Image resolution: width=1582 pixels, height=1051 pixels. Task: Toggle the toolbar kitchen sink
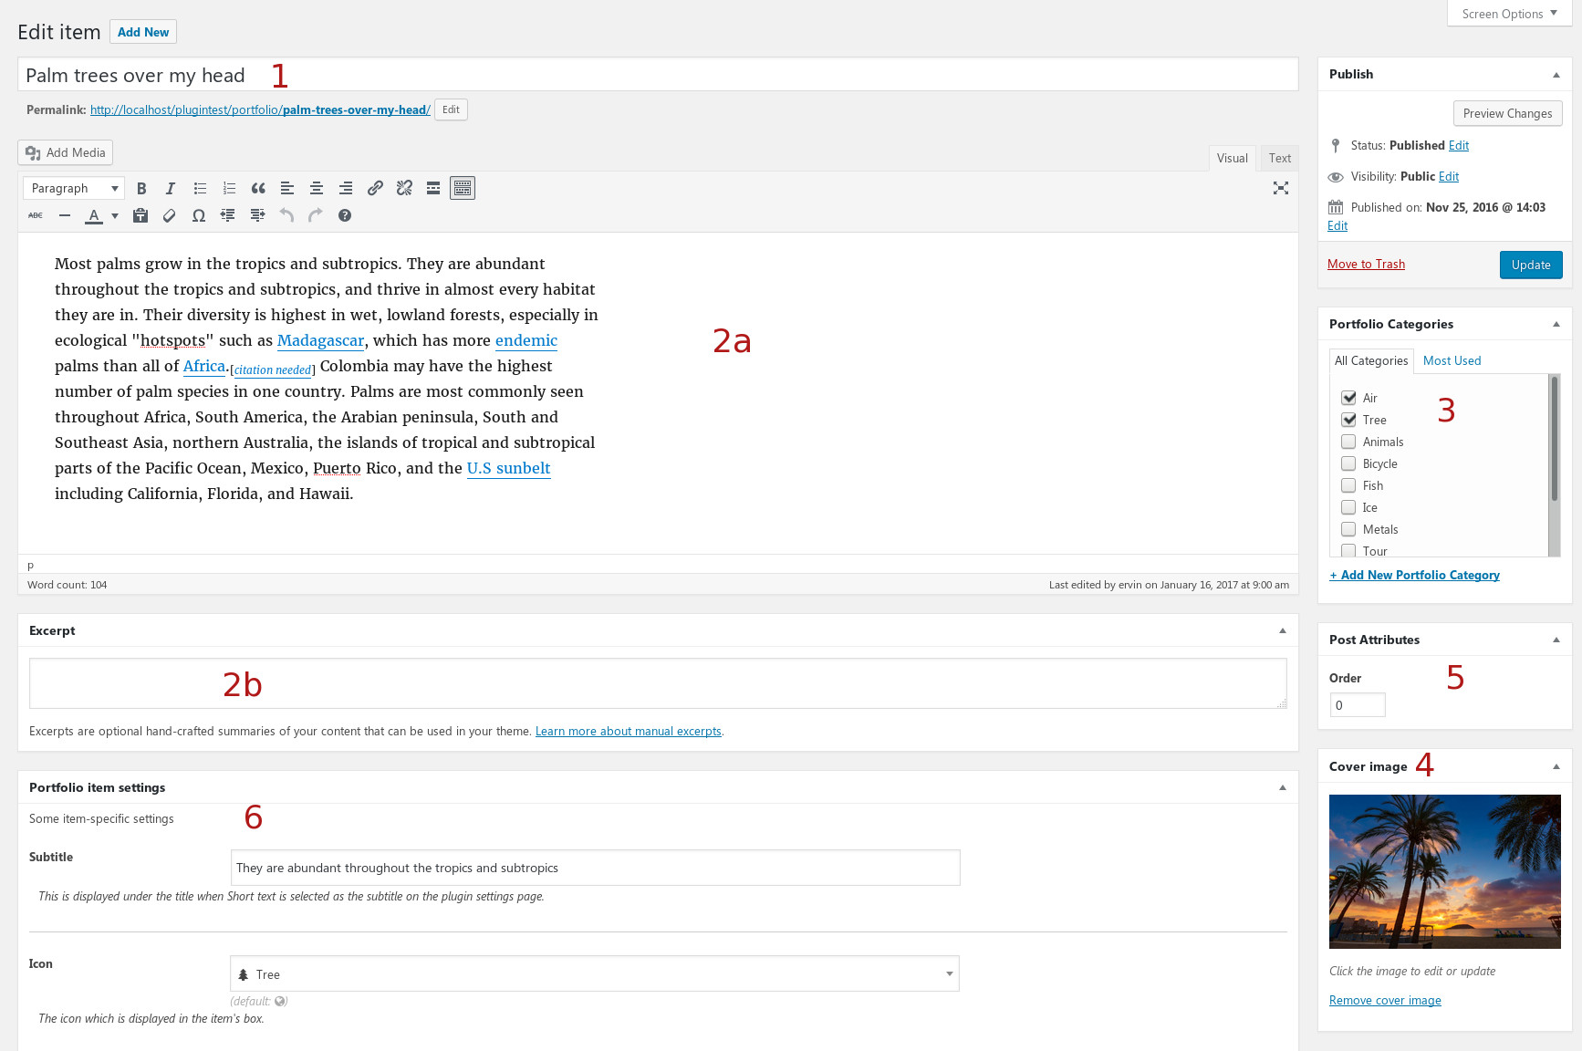(463, 188)
